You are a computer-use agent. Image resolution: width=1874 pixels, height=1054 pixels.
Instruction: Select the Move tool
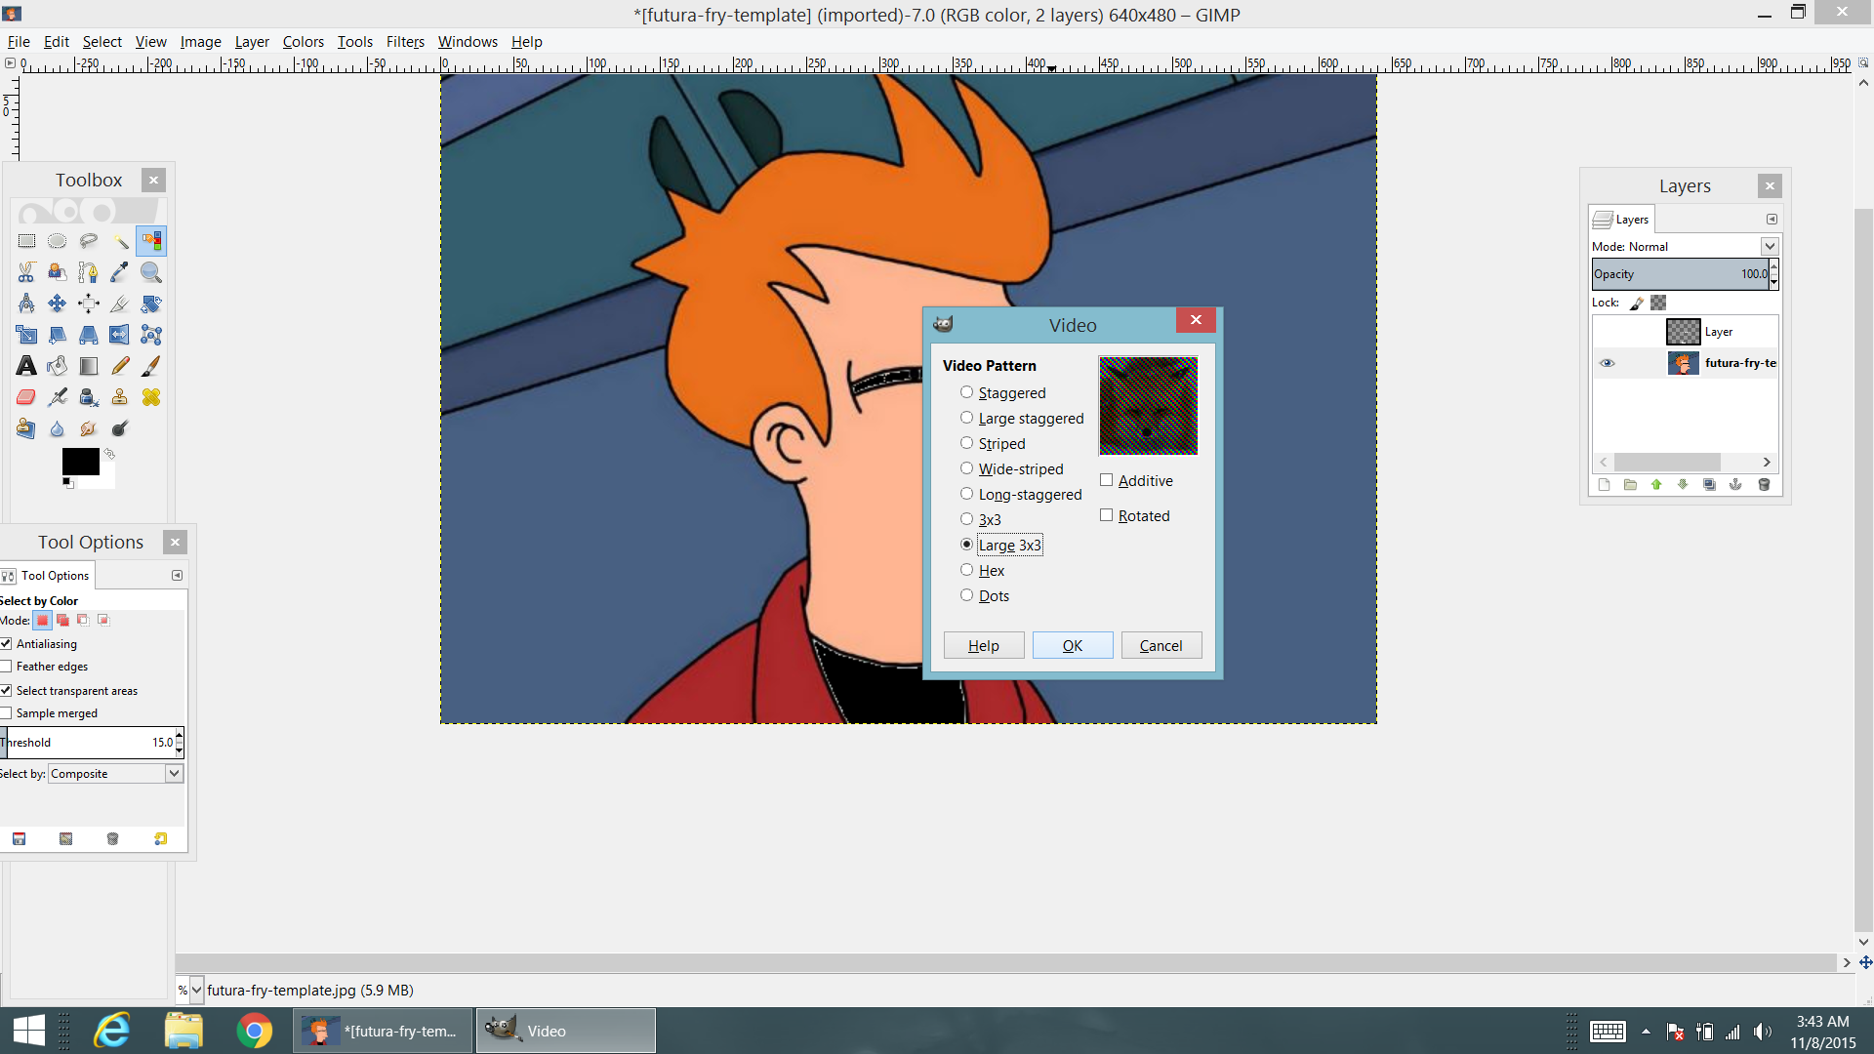[58, 304]
